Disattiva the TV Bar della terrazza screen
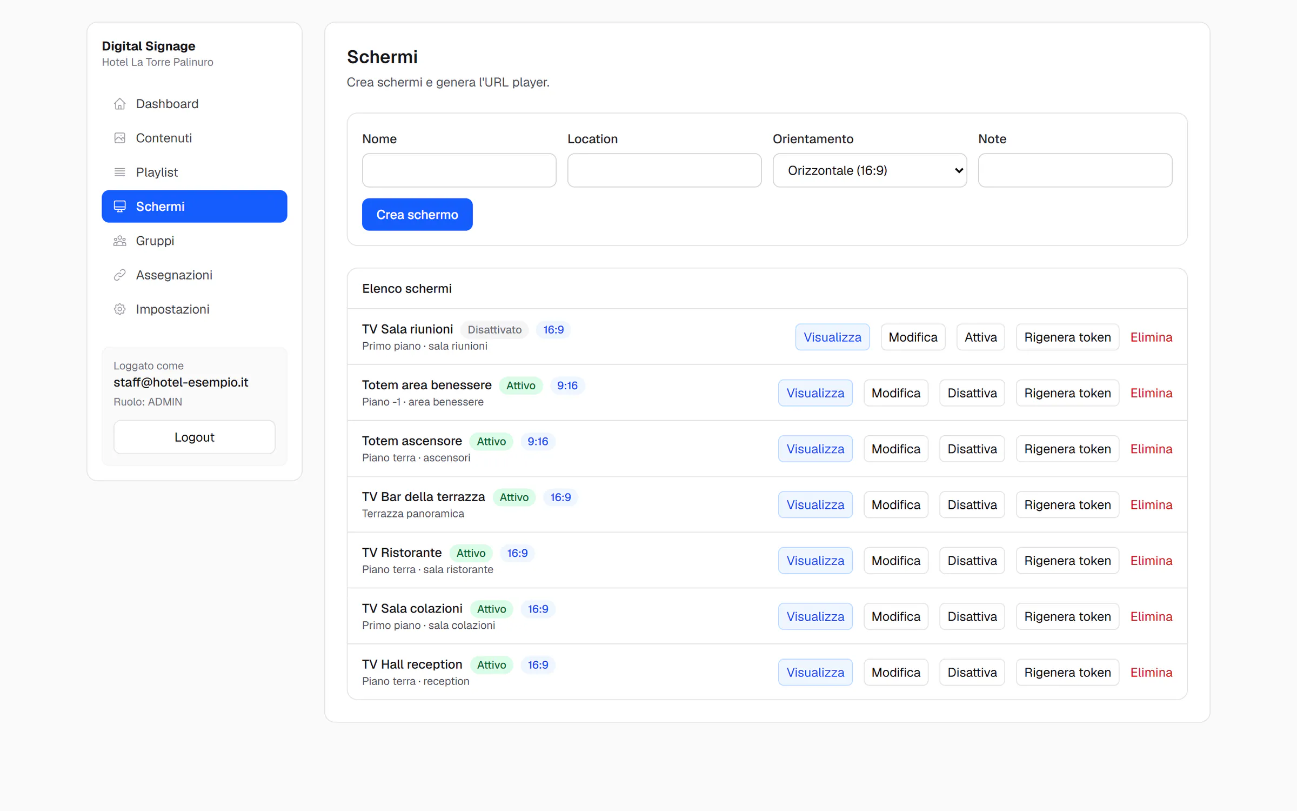Viewport: 1297px width, 811px height. (x=972, y=505)
